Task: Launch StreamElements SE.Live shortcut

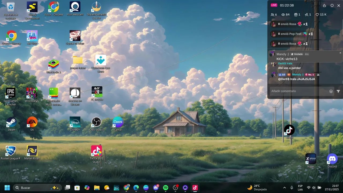Action: [96, 11]
